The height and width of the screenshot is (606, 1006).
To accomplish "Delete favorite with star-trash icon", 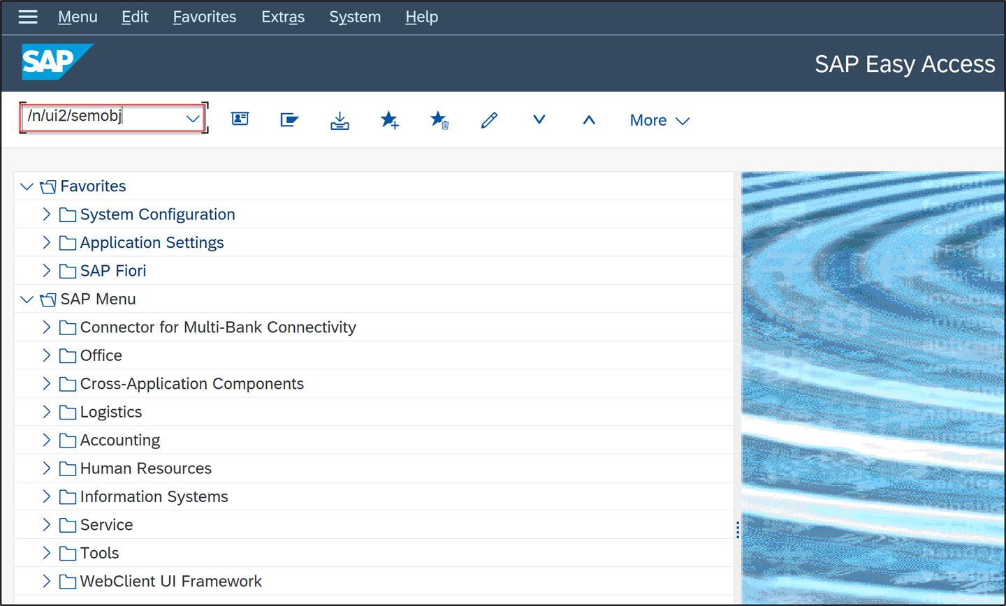I will pos(439,120).
